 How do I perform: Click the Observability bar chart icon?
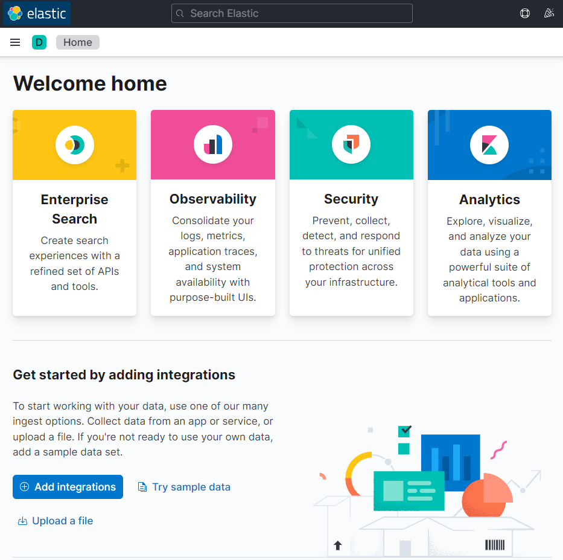click(x=213, y=144)
